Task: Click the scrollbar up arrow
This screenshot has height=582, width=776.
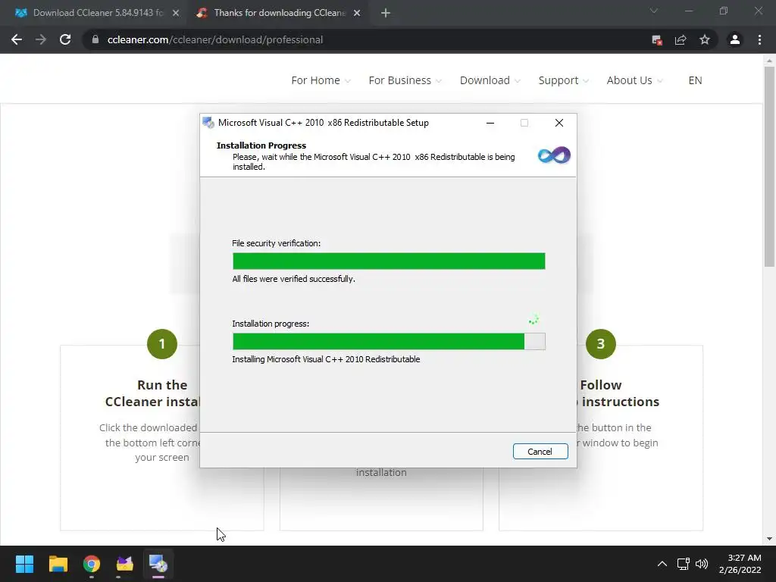Action: point(769,61)
